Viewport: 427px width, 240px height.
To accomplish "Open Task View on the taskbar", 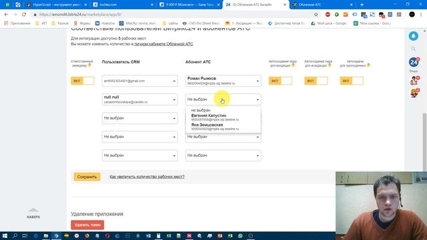I will 25,235.
